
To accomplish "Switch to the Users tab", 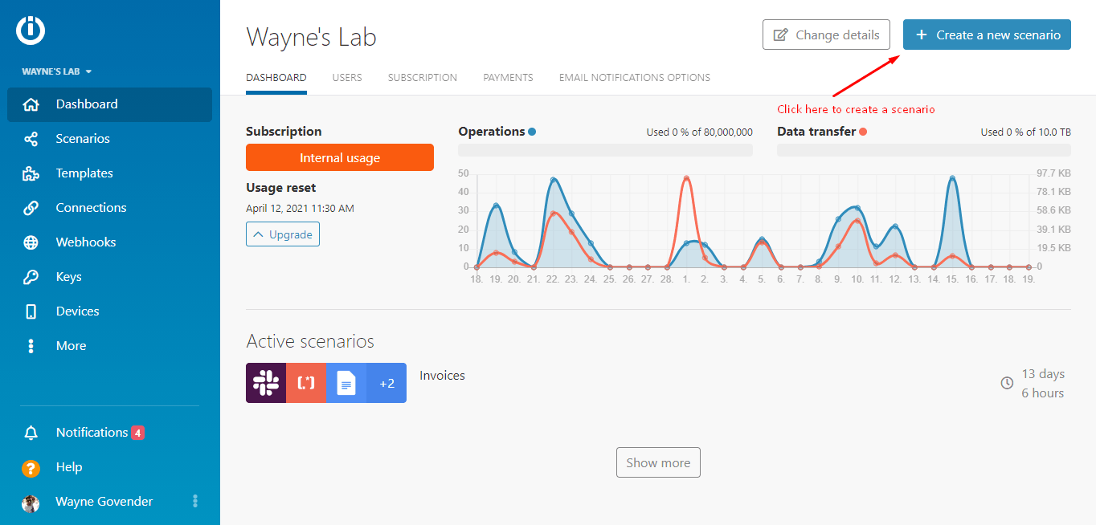I will (347, 78).
